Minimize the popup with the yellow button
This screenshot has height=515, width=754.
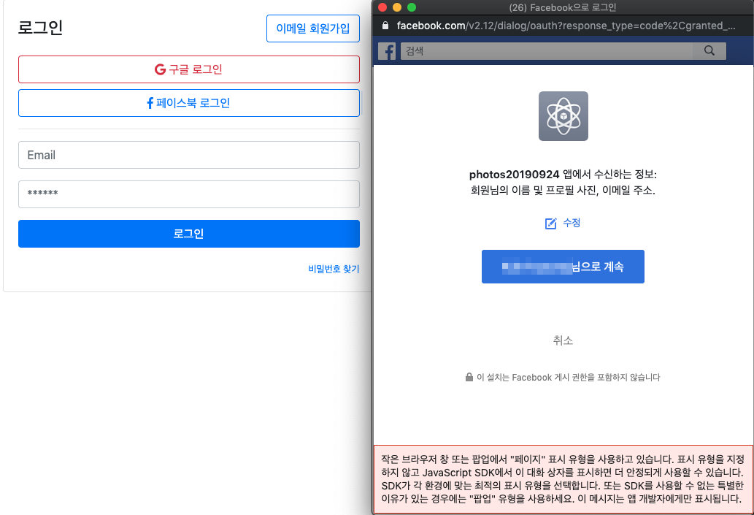(397, 7)
